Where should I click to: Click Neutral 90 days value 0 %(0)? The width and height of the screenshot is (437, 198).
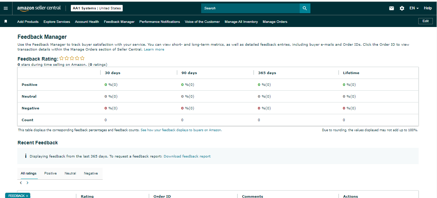[188, 97]
